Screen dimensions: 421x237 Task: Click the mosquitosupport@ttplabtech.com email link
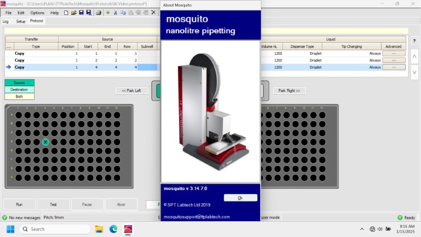[x=197, y=217]
